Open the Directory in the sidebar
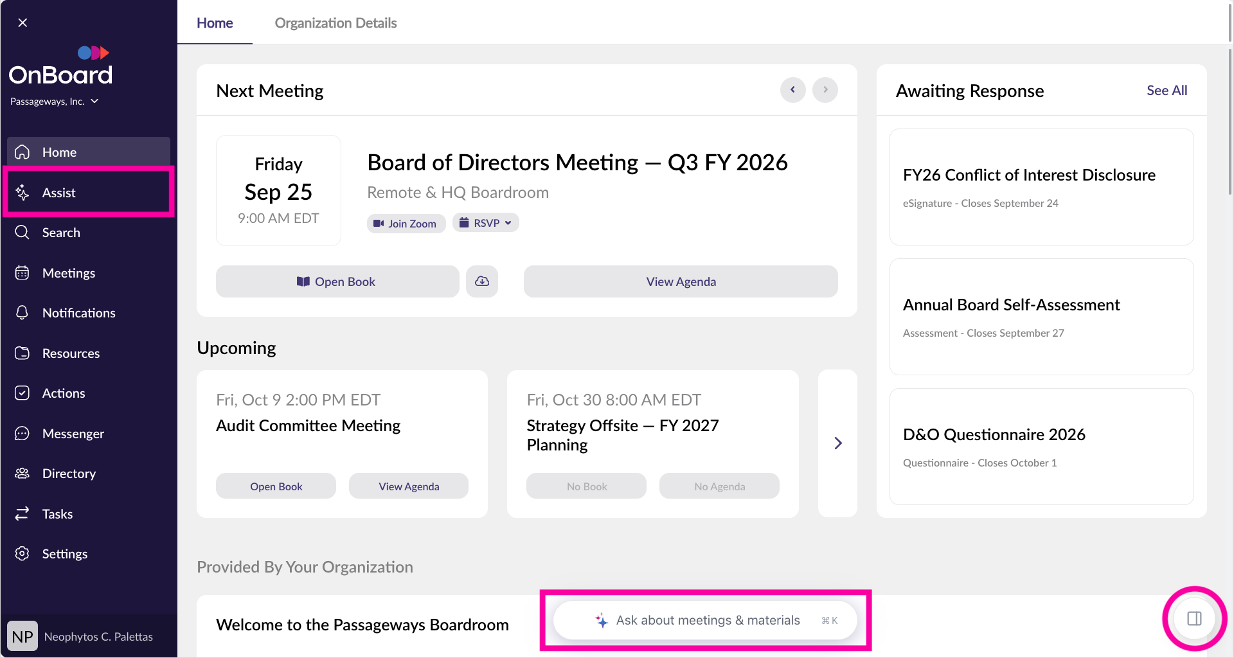The height and width of the screenshot is (658, 1234). click(89, 474)
